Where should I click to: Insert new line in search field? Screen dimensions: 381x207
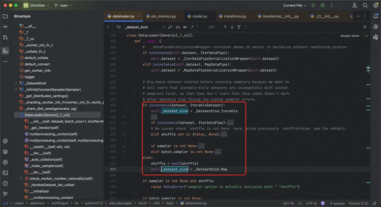170,27
